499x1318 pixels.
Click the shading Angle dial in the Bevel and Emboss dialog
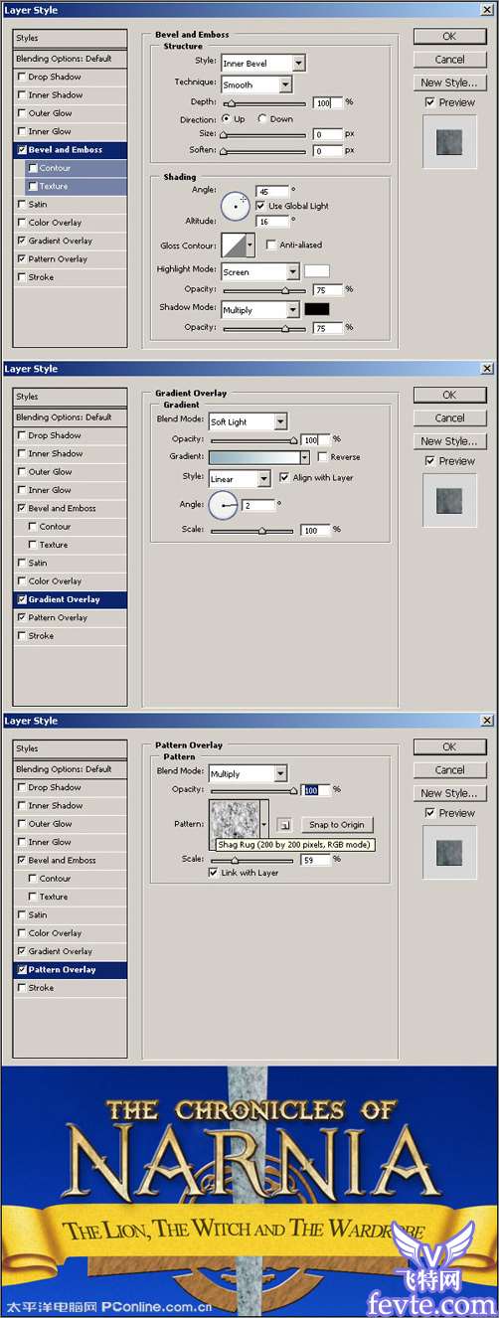point(236,206)
